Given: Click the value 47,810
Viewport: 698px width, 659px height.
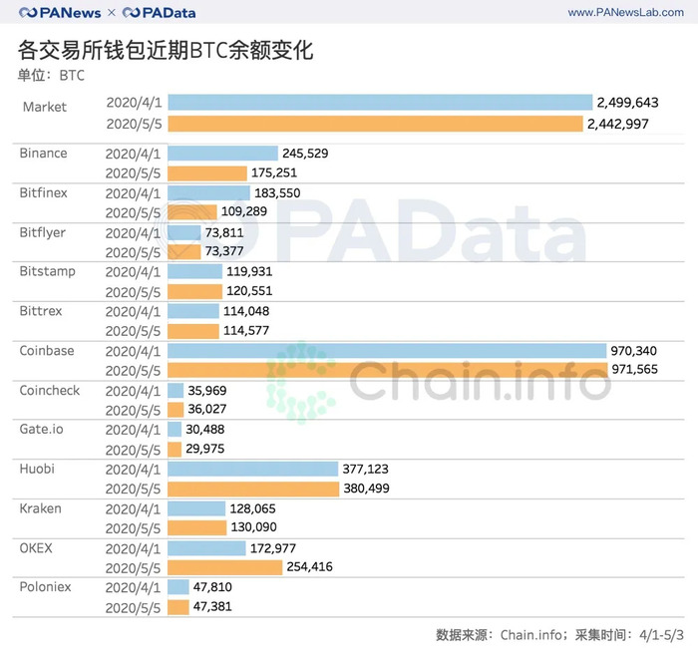Looking at the screenshot, I should point(212,587).
